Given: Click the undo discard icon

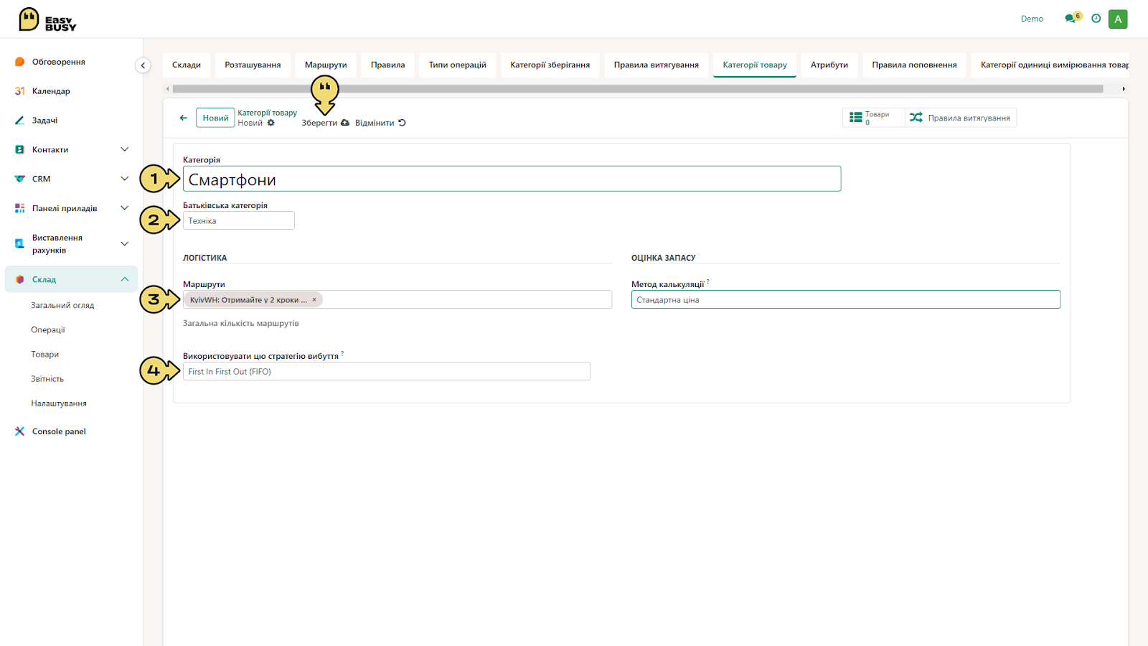Looking at the screenshot, I should (402, 123).
